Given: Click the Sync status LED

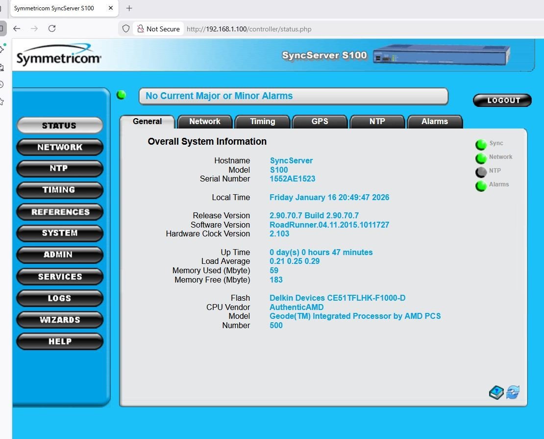Looking at the screenshot, I should pyautogui.click(x=481, y=144).
